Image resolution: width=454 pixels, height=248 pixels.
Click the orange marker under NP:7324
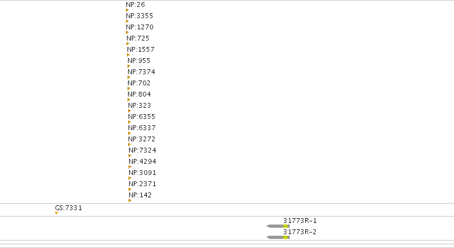pos(130,156)
